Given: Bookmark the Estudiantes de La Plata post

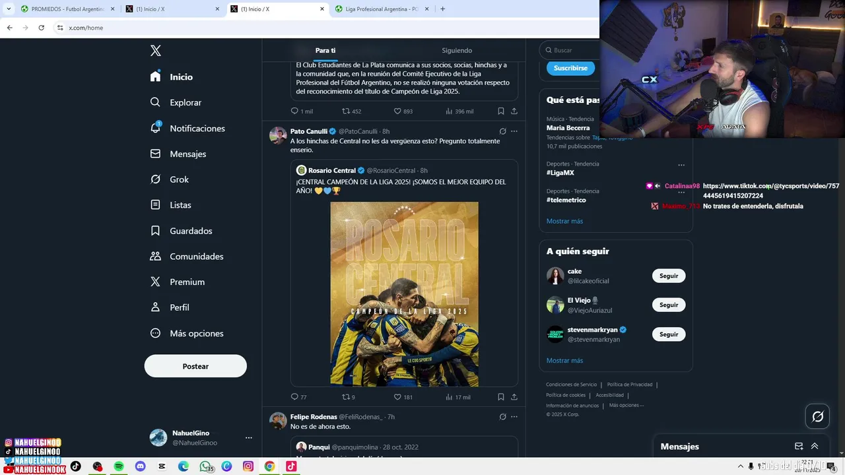Looking at the screenshot, I should 501,111.
